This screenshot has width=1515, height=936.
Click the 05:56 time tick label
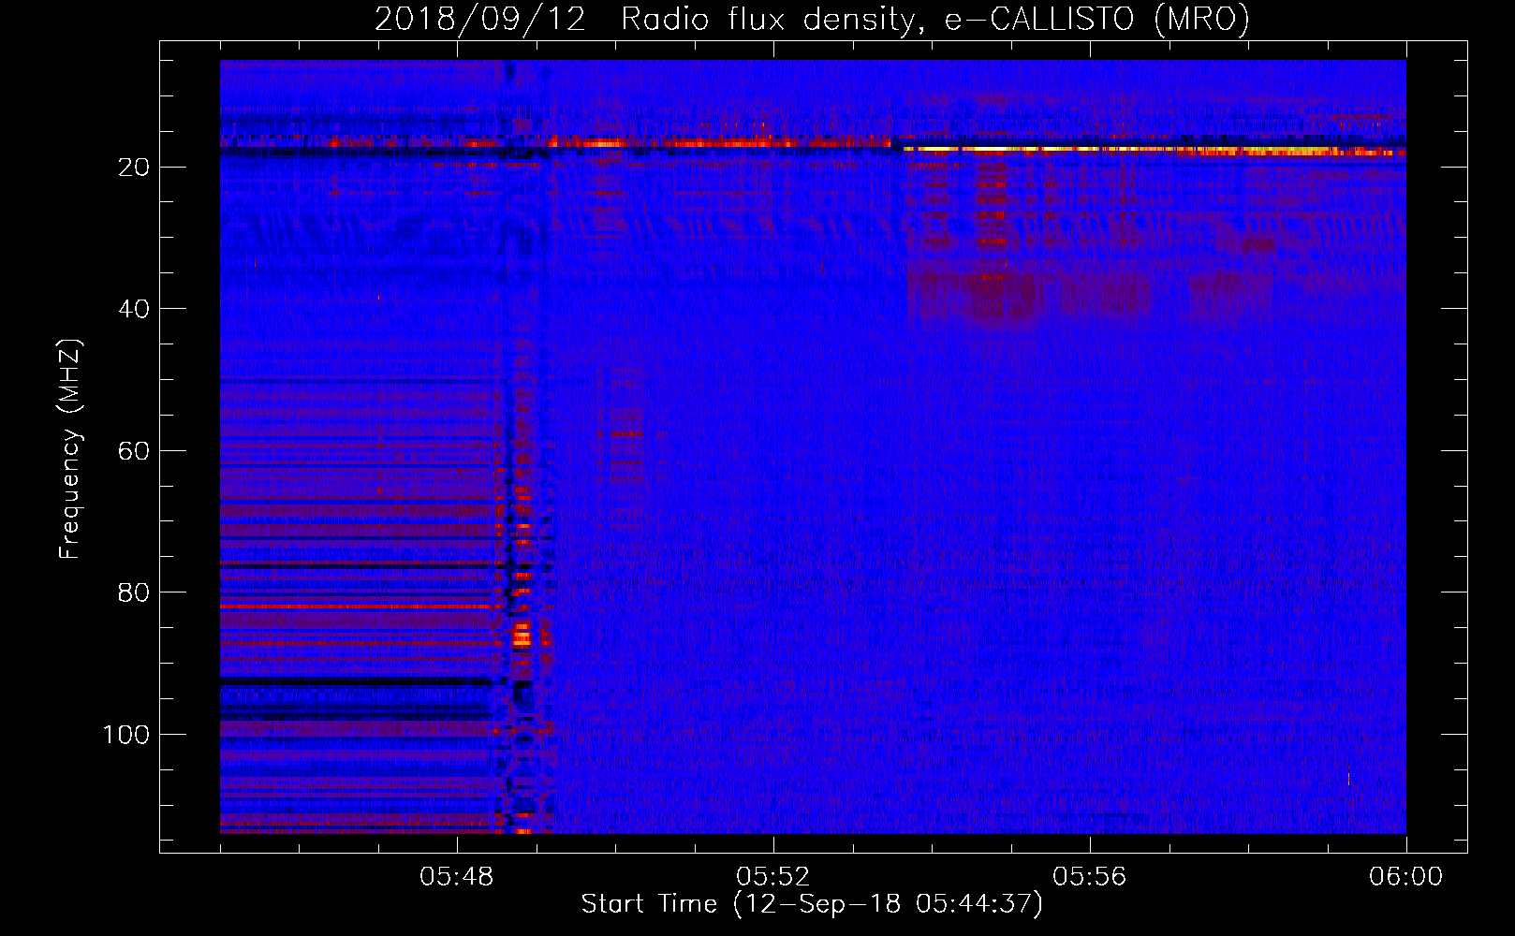[x=1090, y=877]
